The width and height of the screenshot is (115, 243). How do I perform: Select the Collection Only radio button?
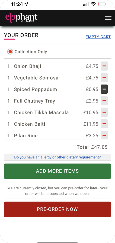click(x=10, y=51)
